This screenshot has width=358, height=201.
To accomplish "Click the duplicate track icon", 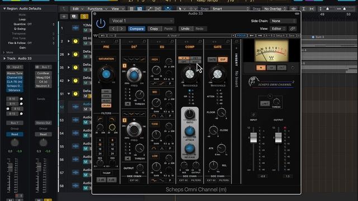I will (74, 16).
